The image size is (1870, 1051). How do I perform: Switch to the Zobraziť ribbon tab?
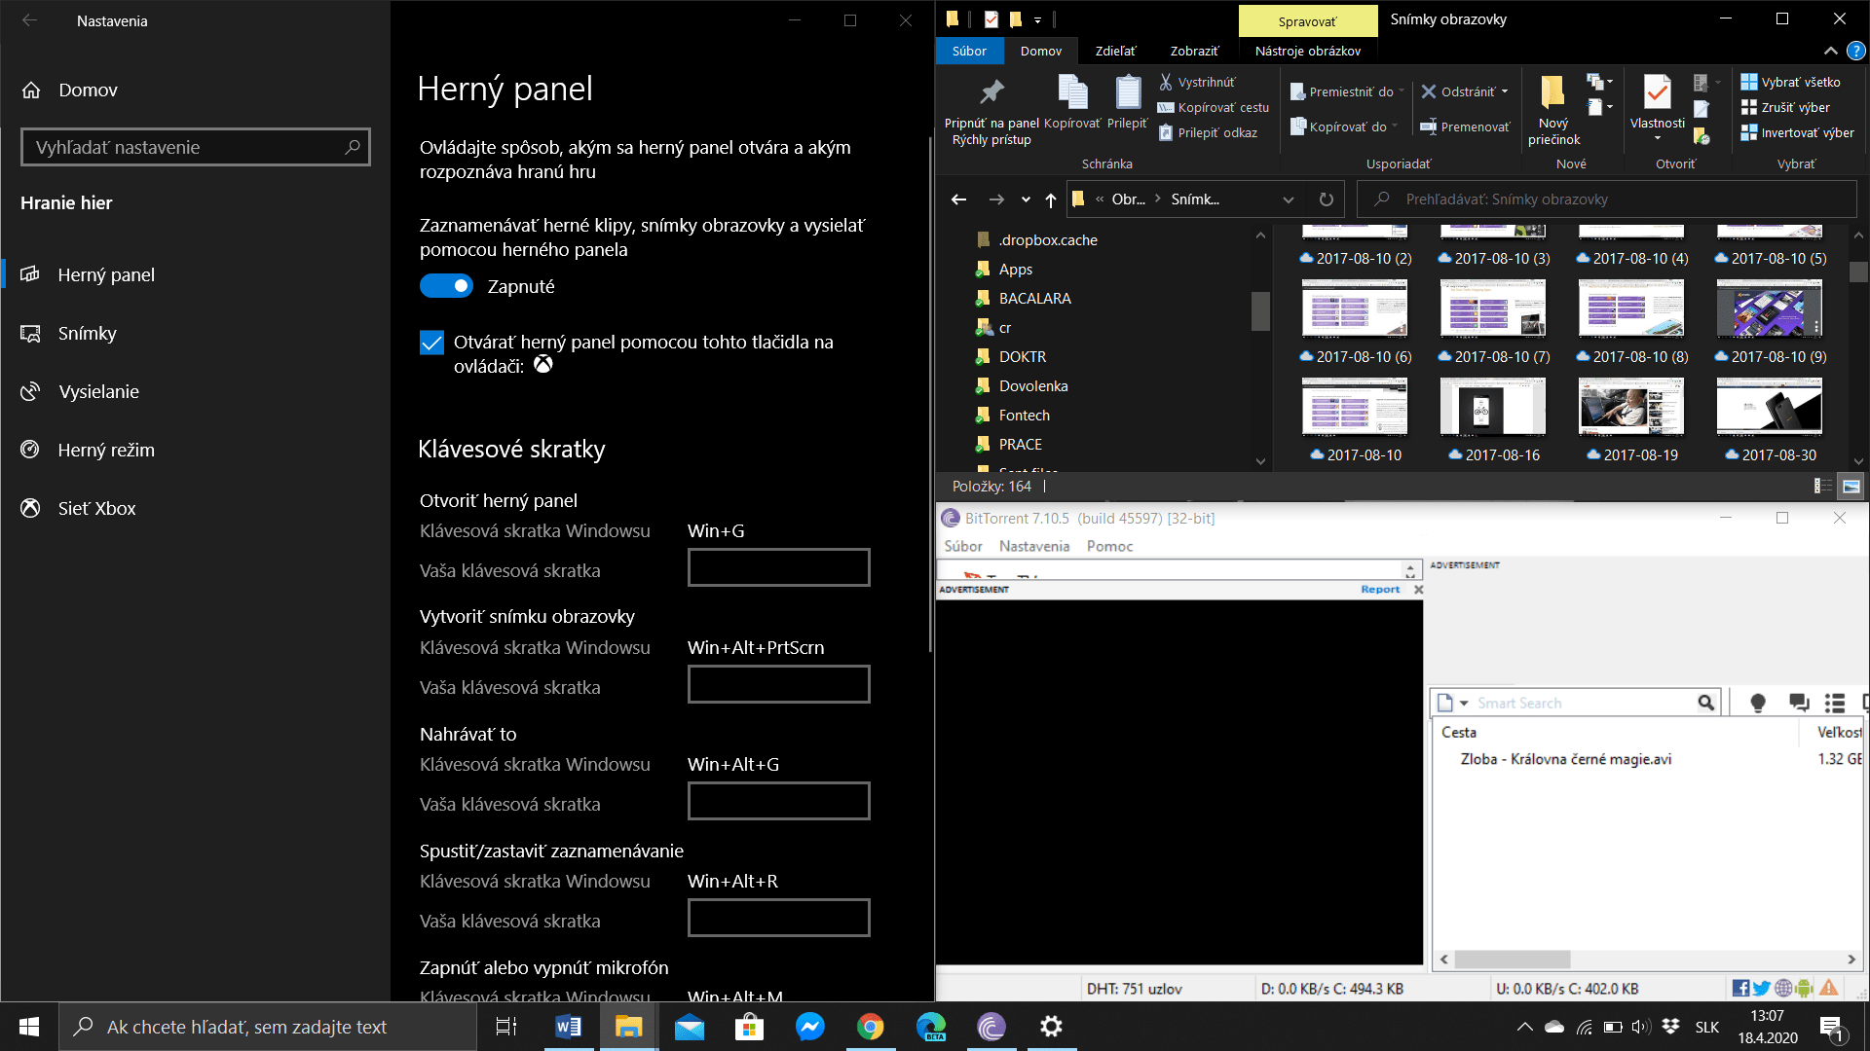(1194, 51)
